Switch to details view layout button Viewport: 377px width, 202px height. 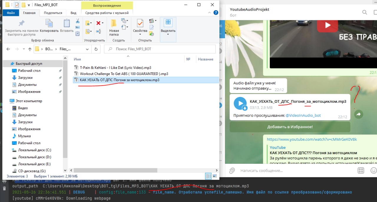click(x=208, y=176)
